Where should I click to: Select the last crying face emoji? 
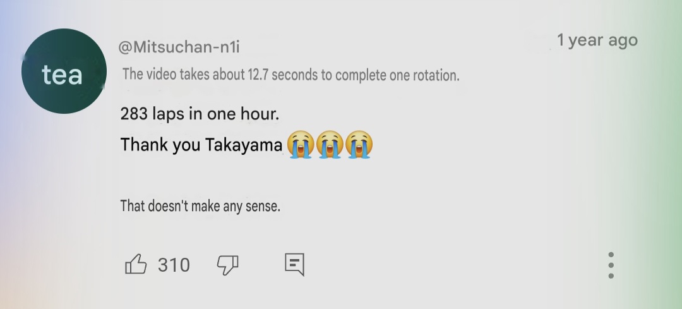pyautogui.click(x=359, y=145)
